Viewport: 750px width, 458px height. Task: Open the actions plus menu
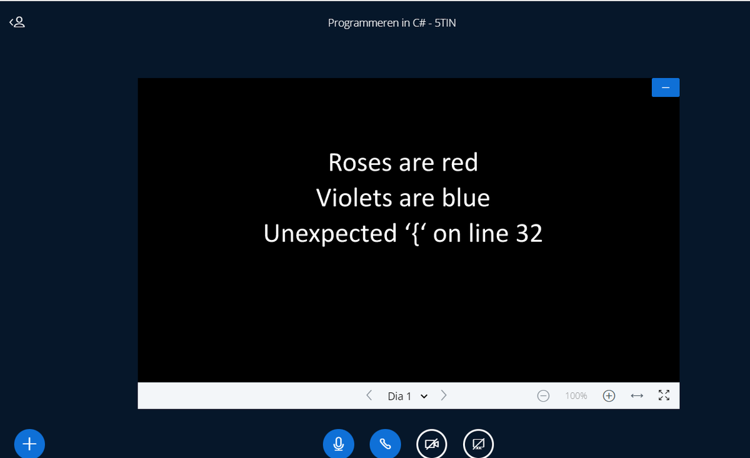click(x=29, y=443)
